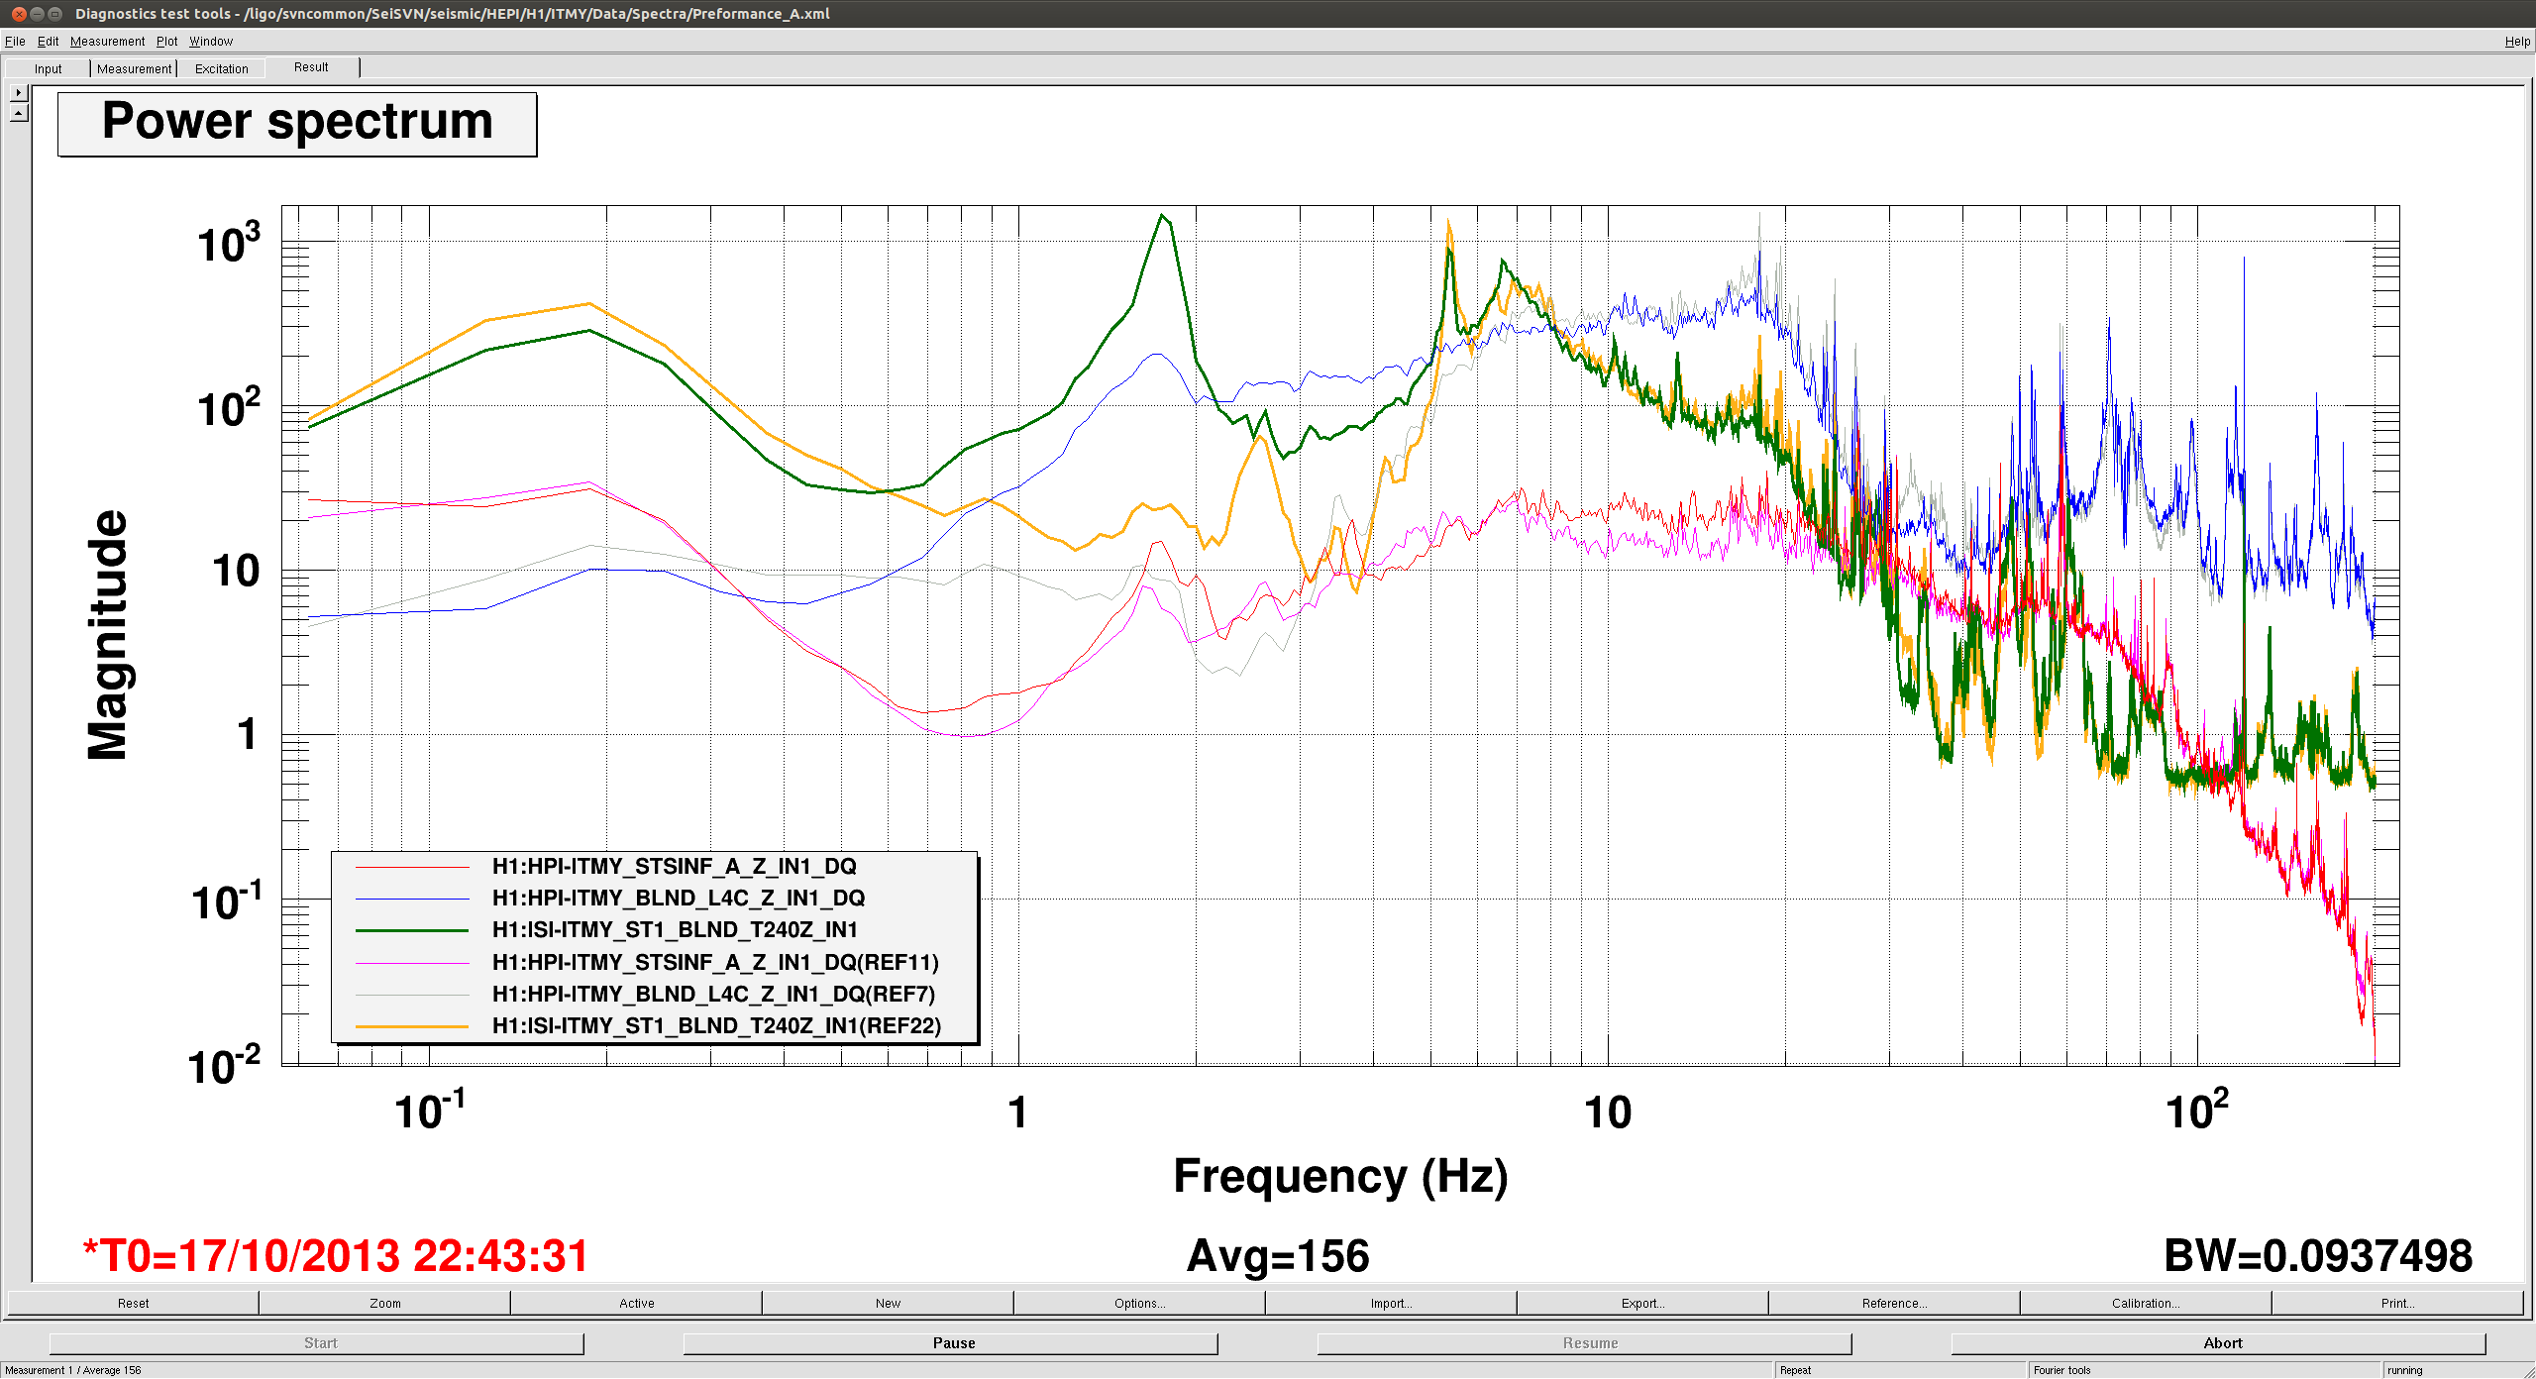Click legend entry H1:HPI-ITMY_STSINF_A_Z_IN1_DQ without REF
Viewport: 2536px width, 1379px height.
674,866
